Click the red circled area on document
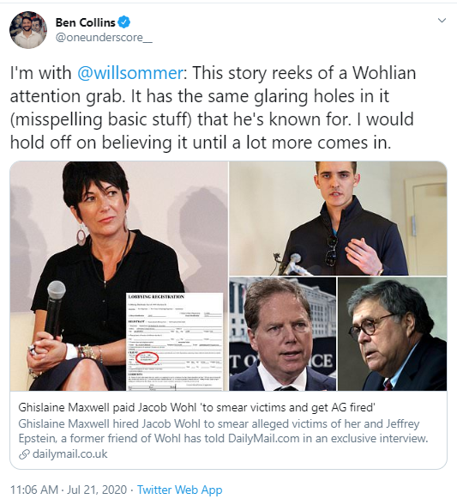 [147, 359]
